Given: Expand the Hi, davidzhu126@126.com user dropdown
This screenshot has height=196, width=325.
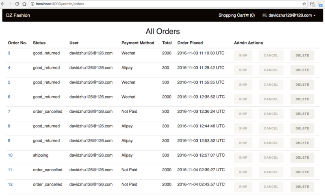Looking at the screenshot, I should coord(289,15).
